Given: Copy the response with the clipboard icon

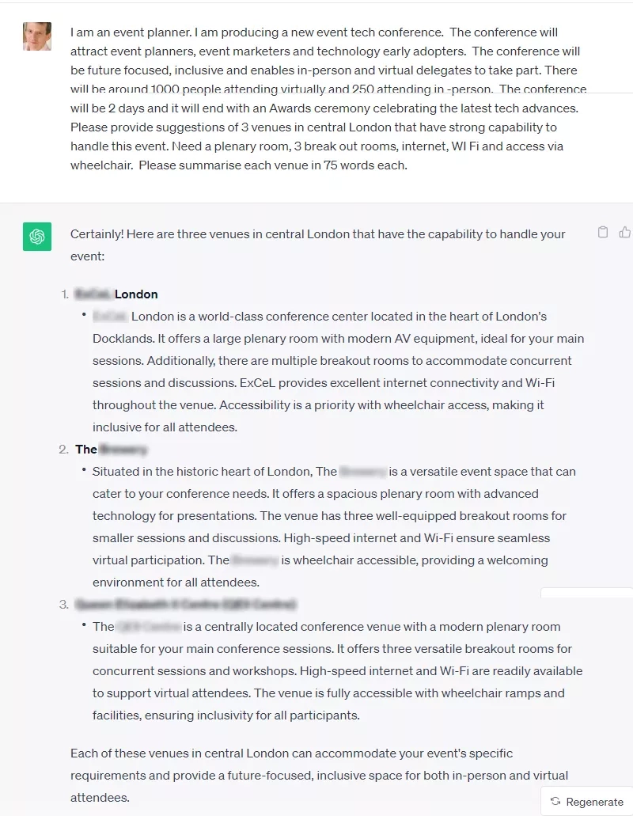Looking at the screenshot, I should point(603,233).
